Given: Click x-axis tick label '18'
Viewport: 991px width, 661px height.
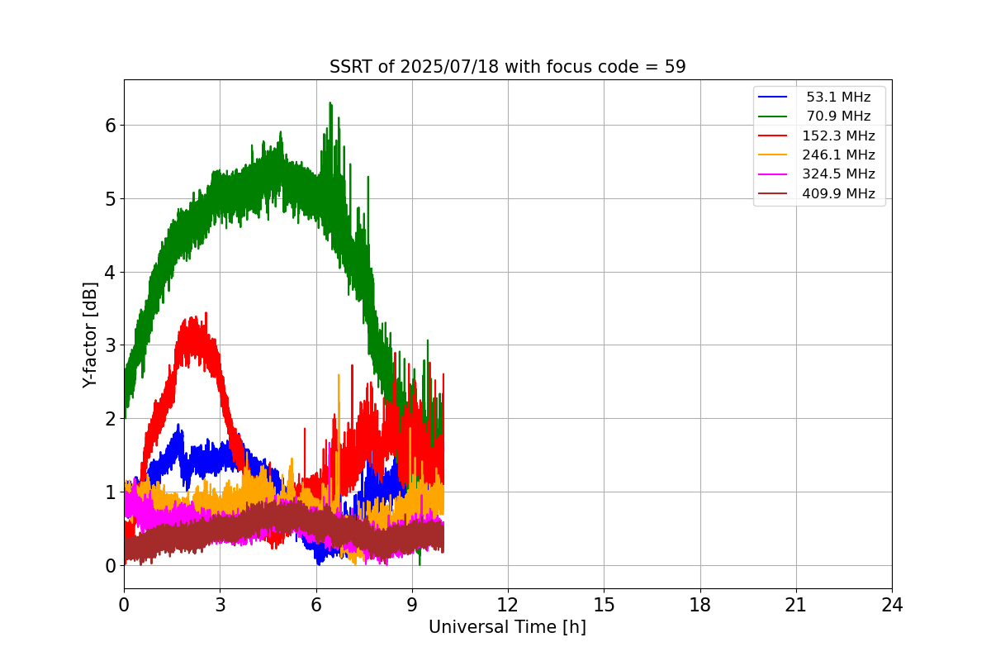Looking at the screenshot, I should (x=700, y=605).
